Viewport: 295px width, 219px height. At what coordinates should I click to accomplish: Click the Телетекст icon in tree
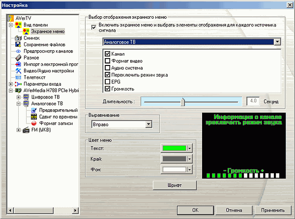click(18, 78)
